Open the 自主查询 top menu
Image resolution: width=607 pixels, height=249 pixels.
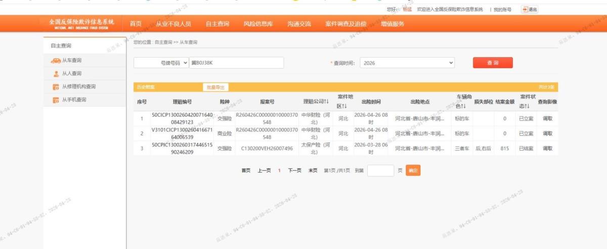(x=217, y=24)
